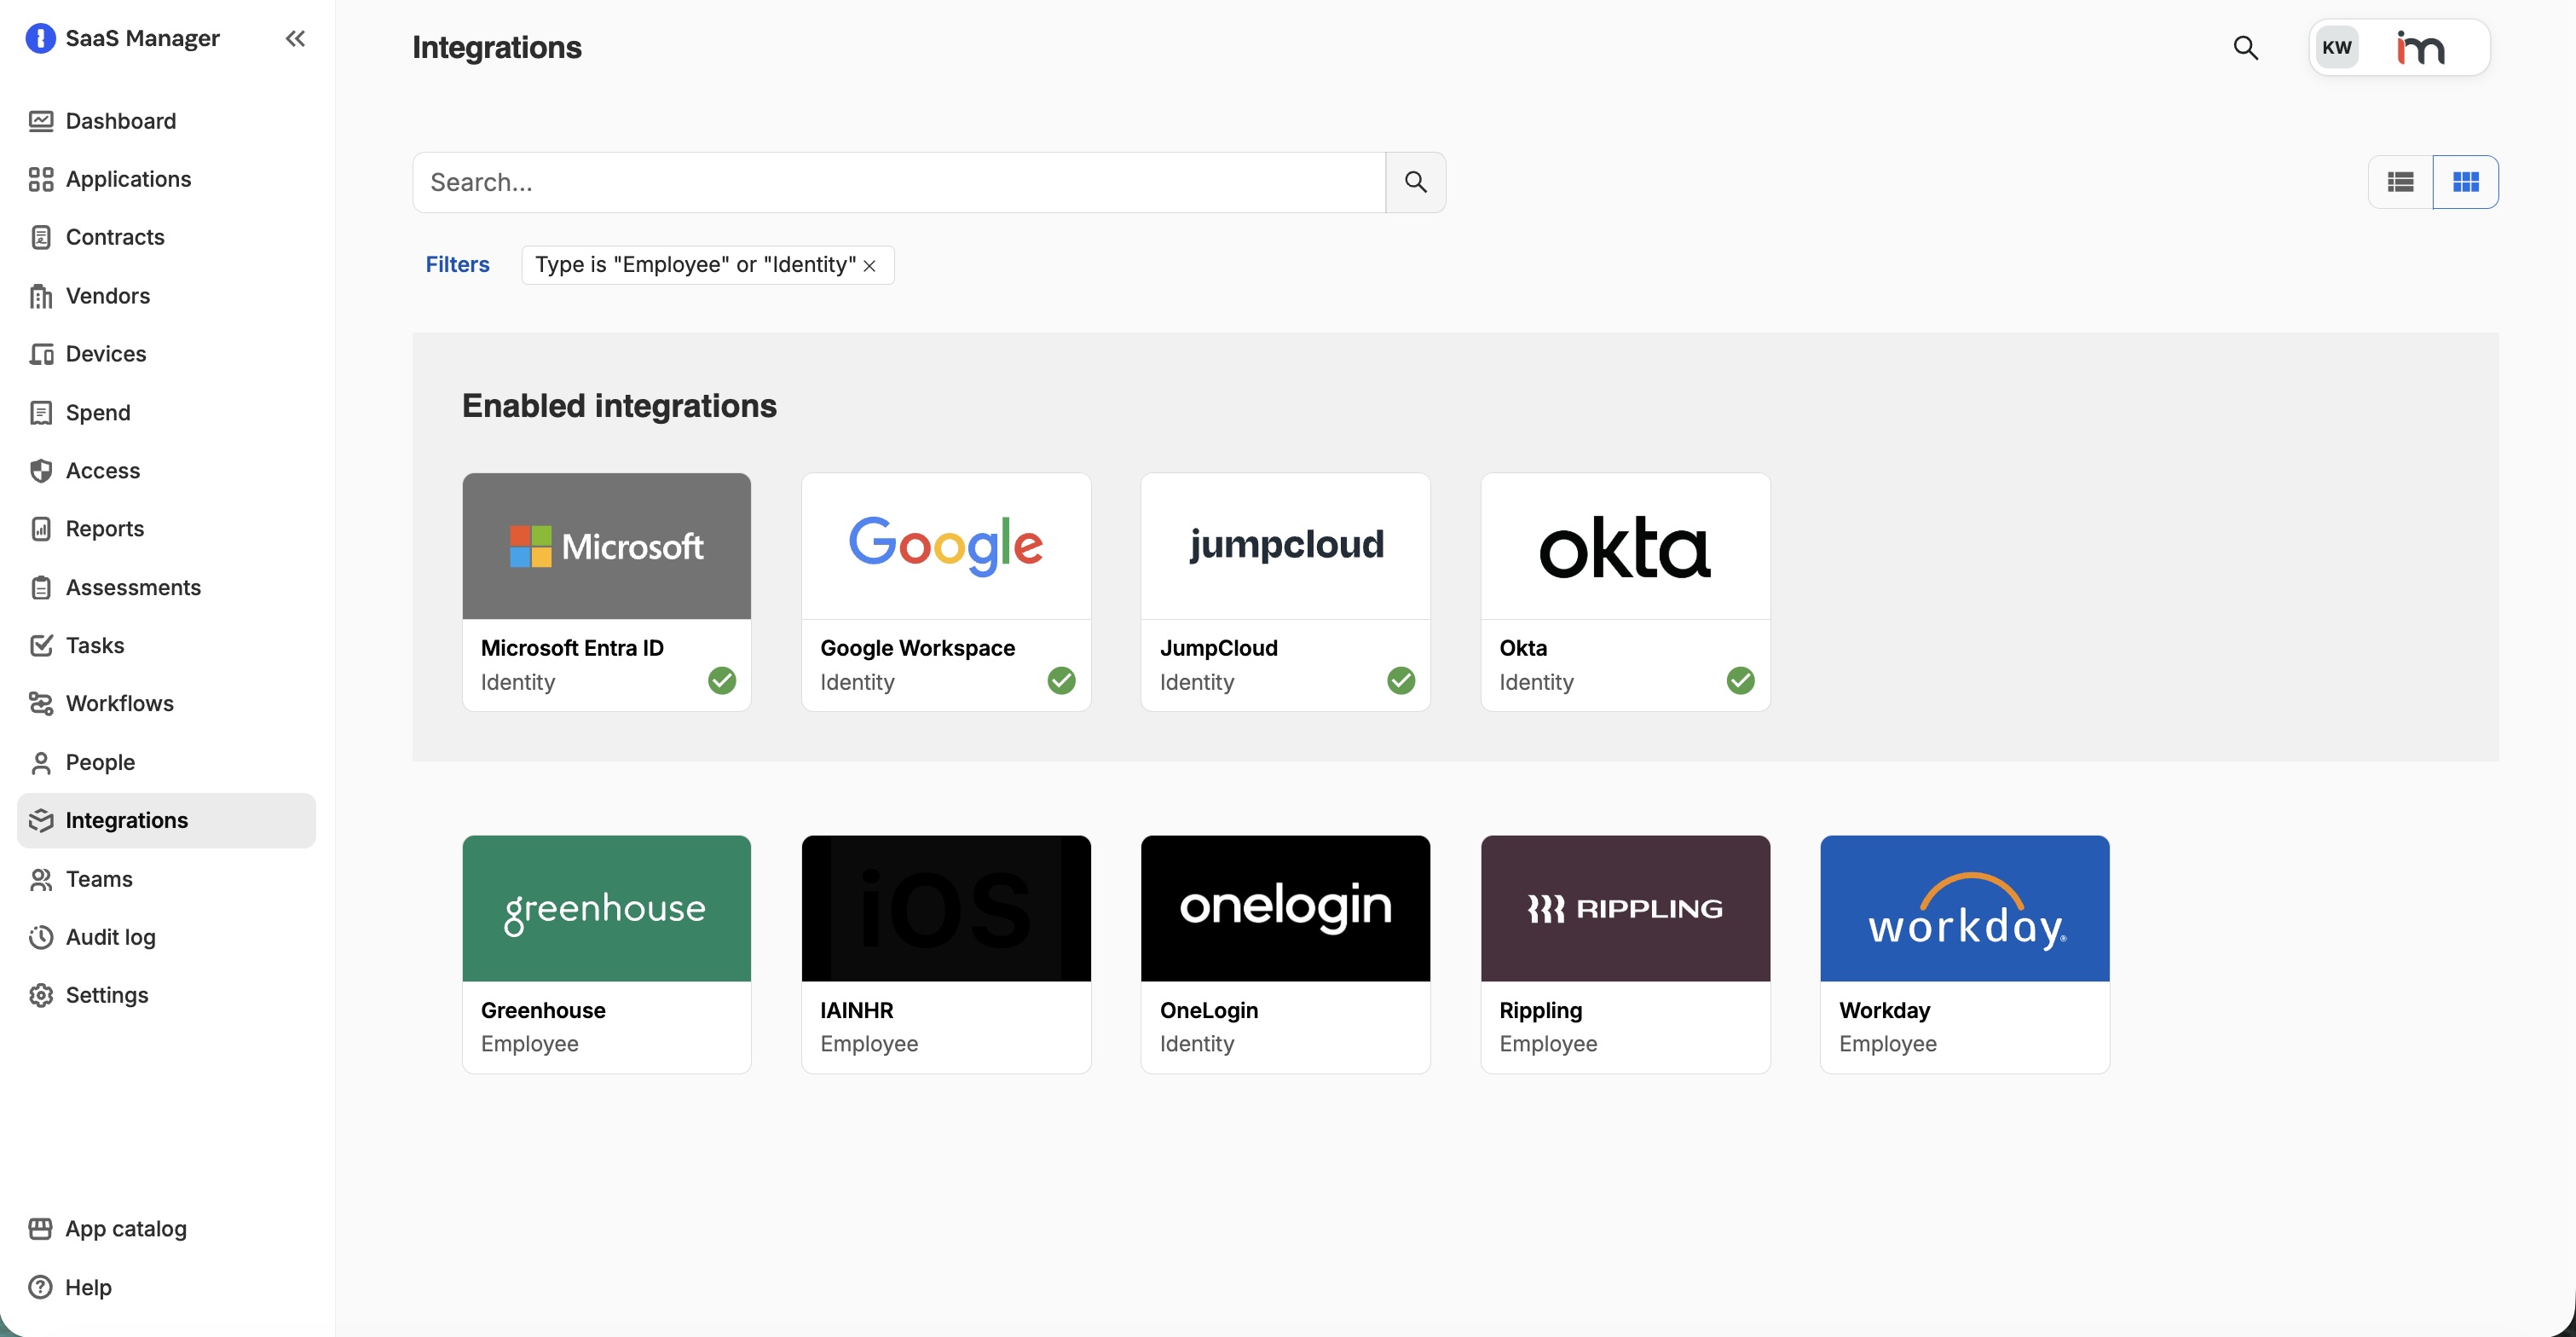
Task: Open the KW account menu
Action: pyautogui.click(x=2337, y=47)
